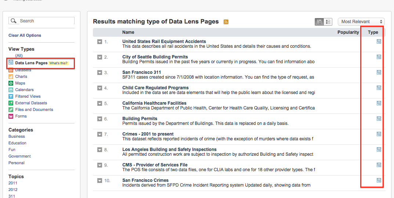This screenshot has height=198, width=394.
Task: Expand row 10 San Francisco Crimes arrow
Action: pos(100,180)
